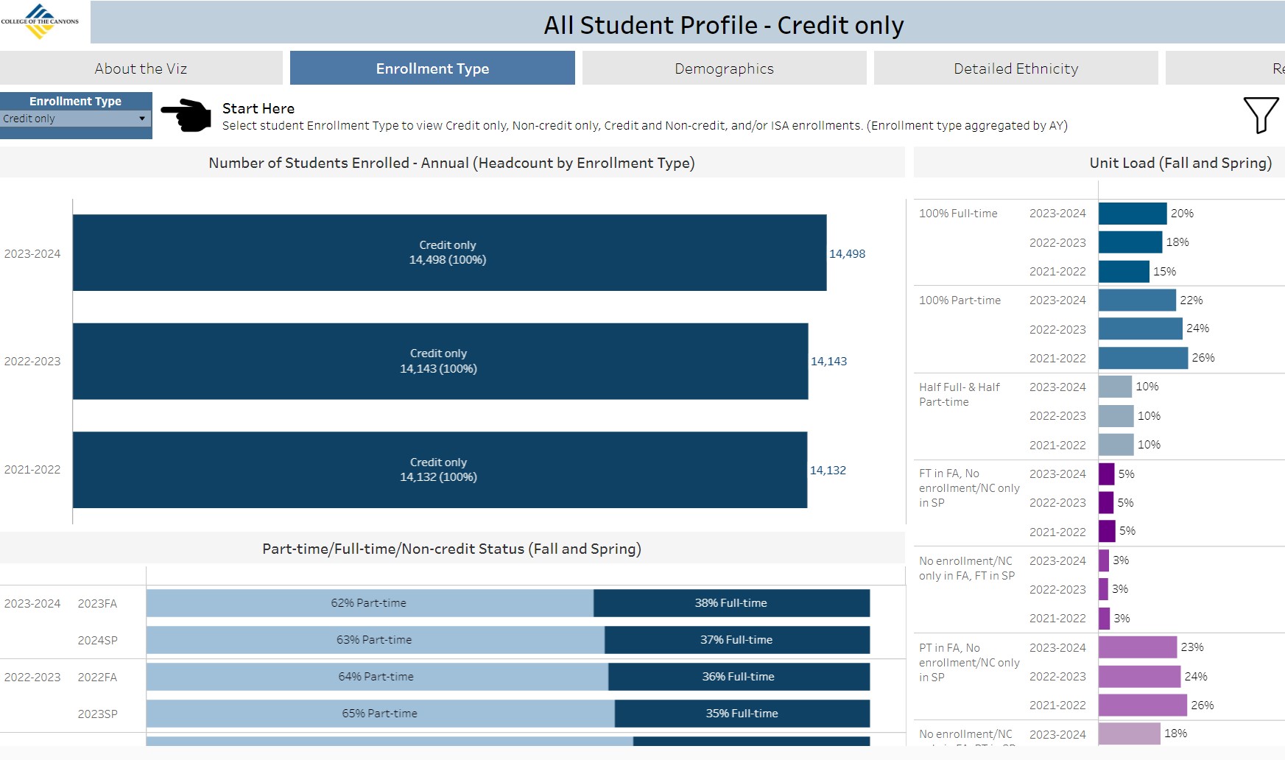Click the 63% Part-time segment for 2024SP
1285x760 pixels.
point(376,640)
